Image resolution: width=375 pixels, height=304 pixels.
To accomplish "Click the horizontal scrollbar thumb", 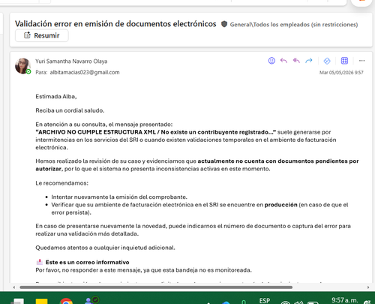I will pos(156,287).
